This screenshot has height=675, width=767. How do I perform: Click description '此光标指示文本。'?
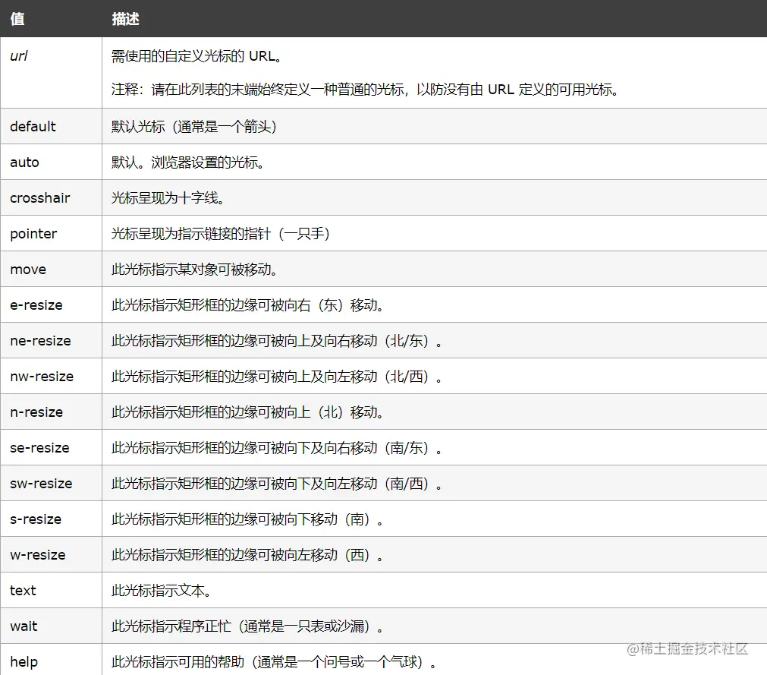pos(162,591)
